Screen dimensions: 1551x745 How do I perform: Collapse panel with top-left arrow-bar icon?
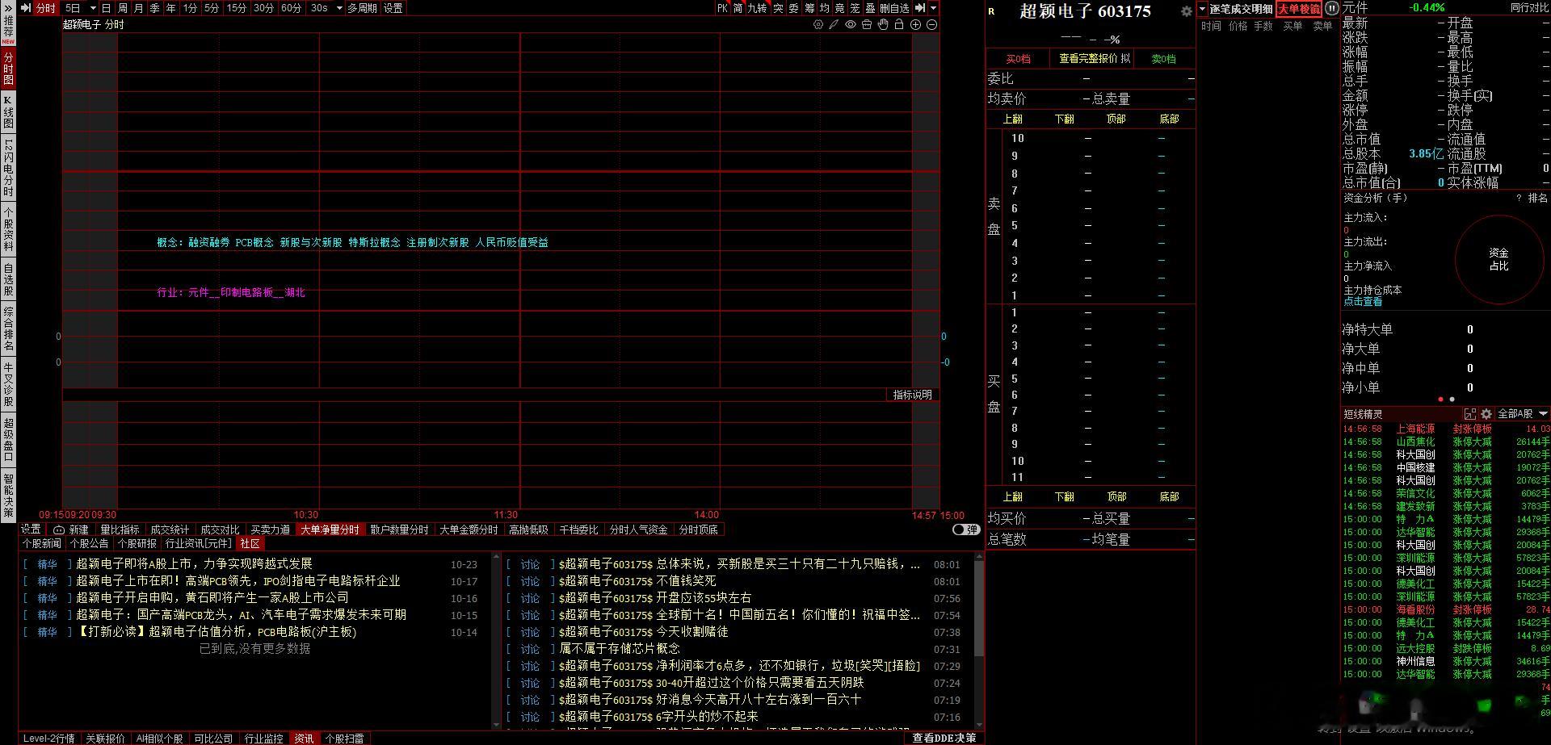tap(26, 8)
